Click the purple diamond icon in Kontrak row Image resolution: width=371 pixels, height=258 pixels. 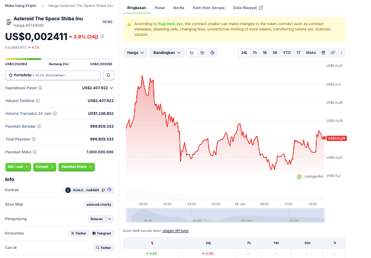(109, 190)
